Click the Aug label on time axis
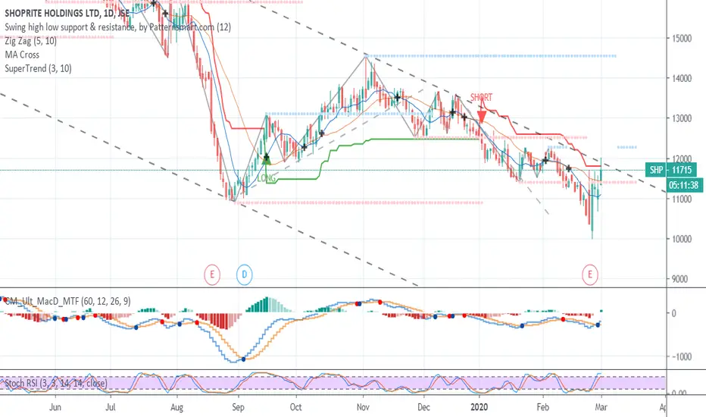Viewport: 706px width, 417px height. [x=177, y=407]
